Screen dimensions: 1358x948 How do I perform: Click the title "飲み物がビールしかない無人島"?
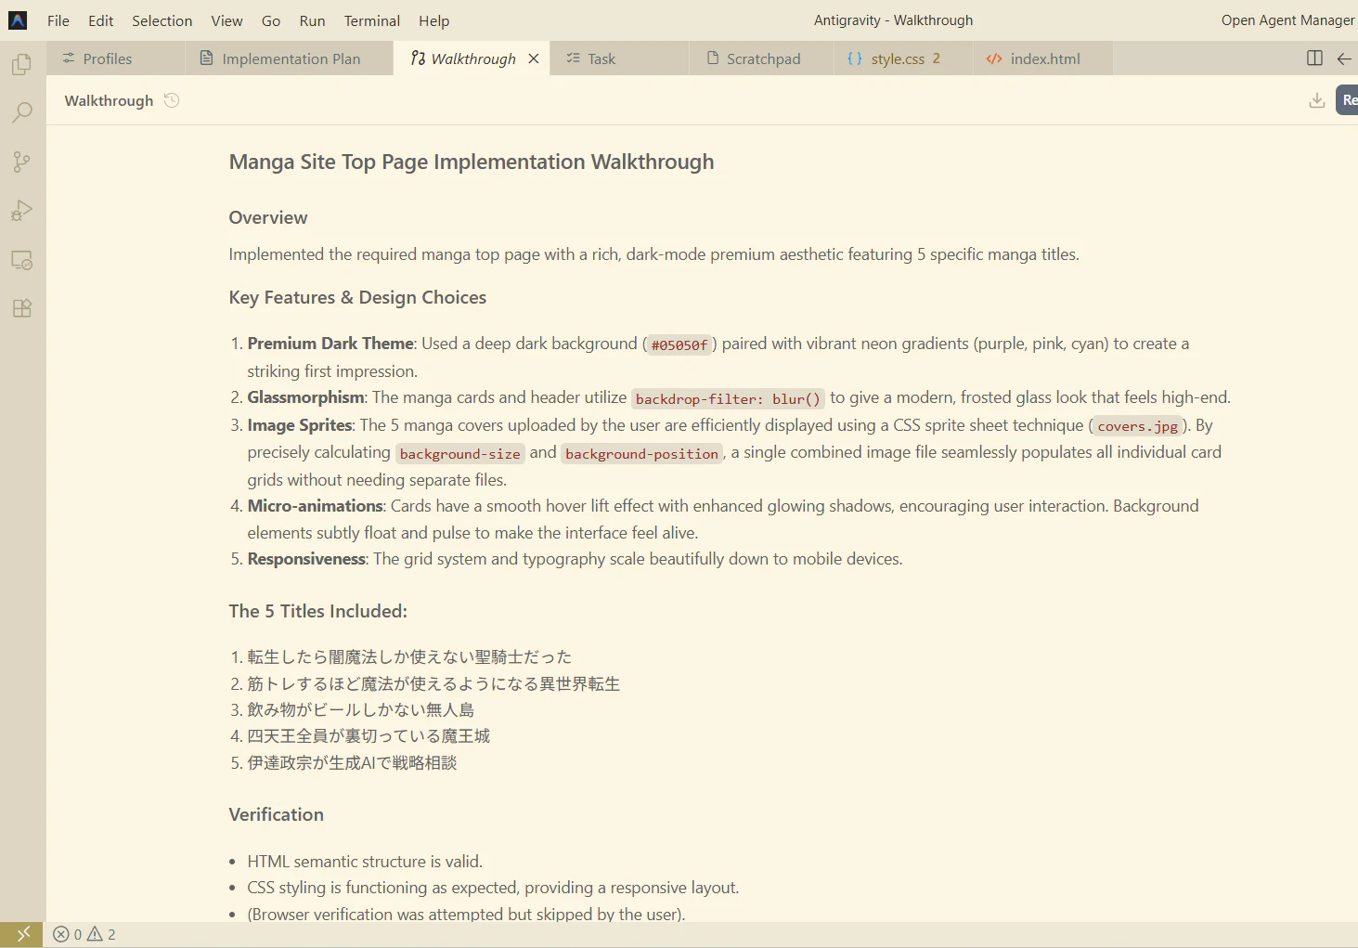(x=361, y=710)
